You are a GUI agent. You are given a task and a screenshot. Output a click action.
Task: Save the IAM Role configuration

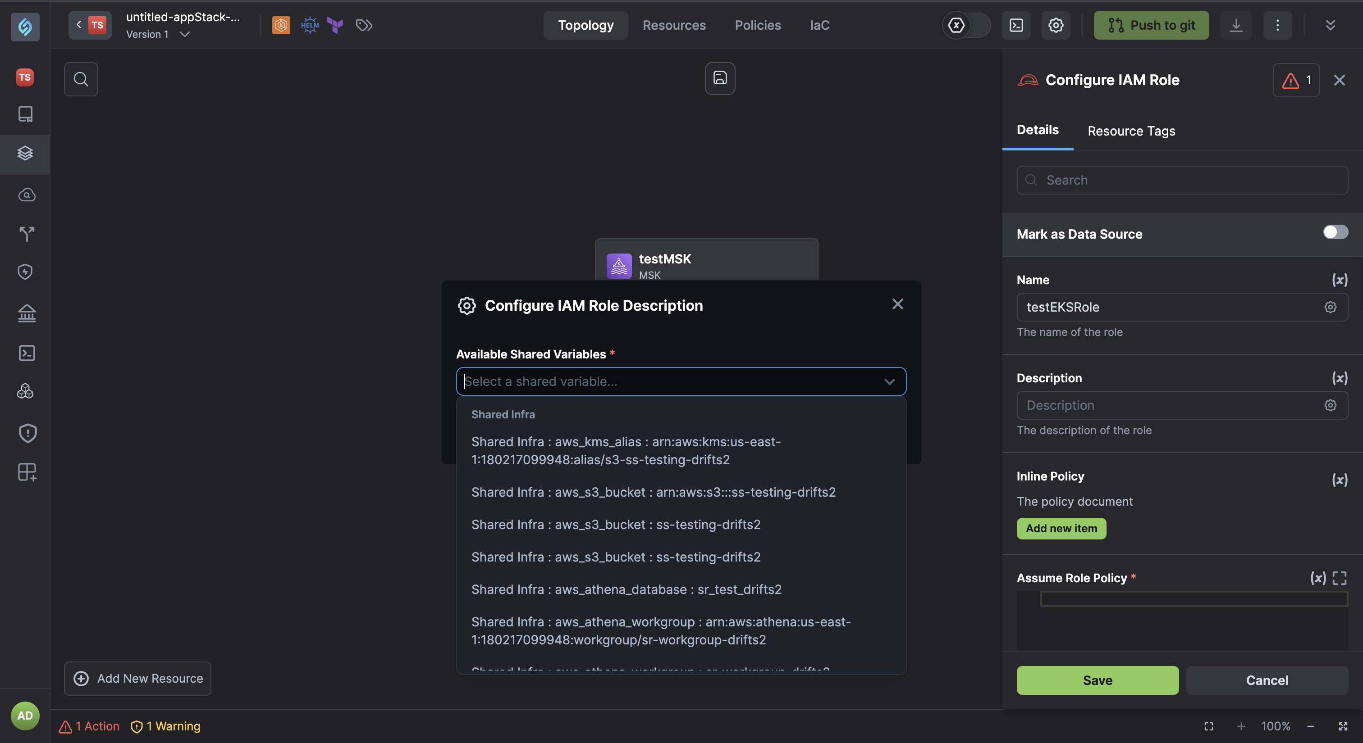click(x=1098, y=680)
